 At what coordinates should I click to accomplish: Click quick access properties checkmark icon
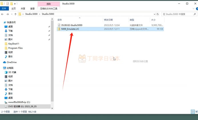(8, 4)
